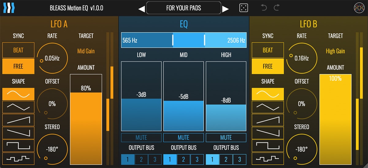This screenshot has width=368, height=168.
Task: Select output bus 2 for MID band
Action: pyautogui.click(x=183, y=159)
